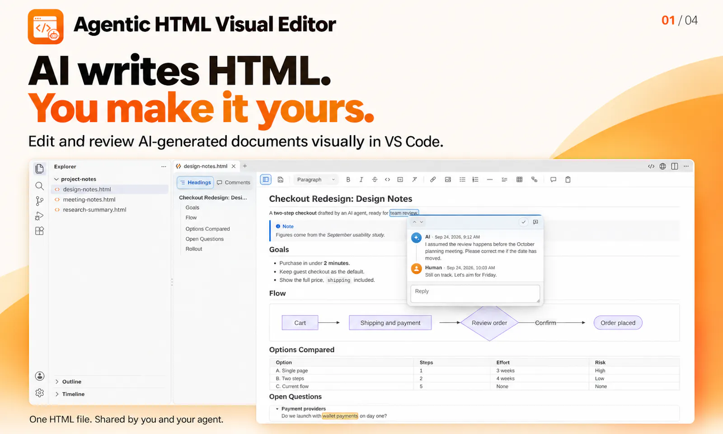
Task: Select the Headings tab
Action: [195, 183]
